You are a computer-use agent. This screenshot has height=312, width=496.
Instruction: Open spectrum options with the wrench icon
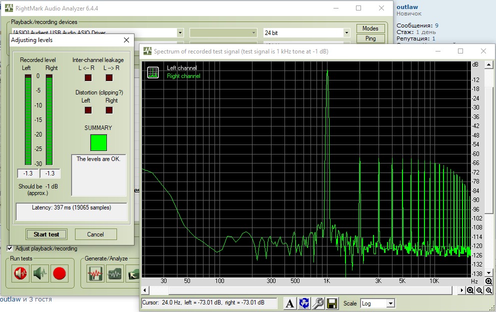(x=318, y=303)
